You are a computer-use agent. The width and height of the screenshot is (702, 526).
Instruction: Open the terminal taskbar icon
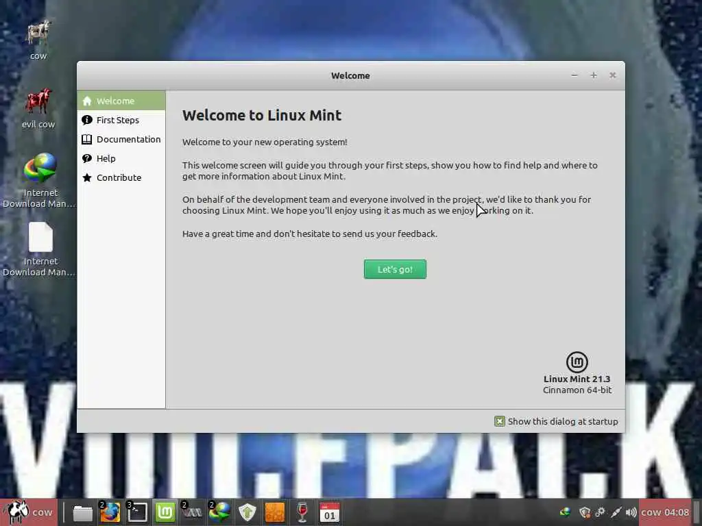(x=137, y=512)
